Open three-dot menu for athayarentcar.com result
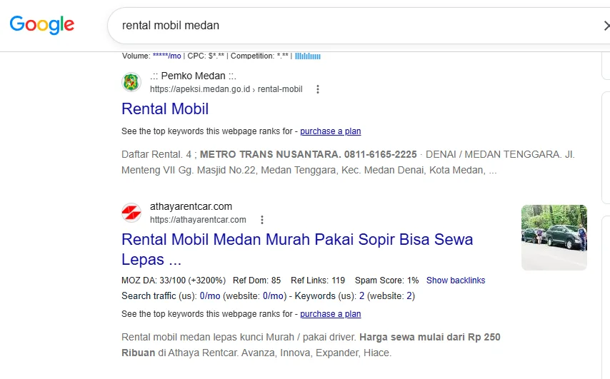 point(262,220)
